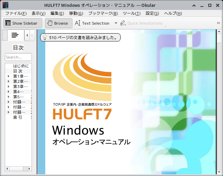Open the 編集(E) menu

57,13
